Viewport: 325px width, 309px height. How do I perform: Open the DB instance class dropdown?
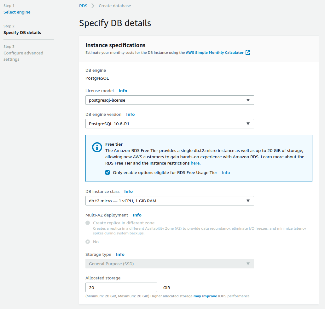click(x=170, y=201)
